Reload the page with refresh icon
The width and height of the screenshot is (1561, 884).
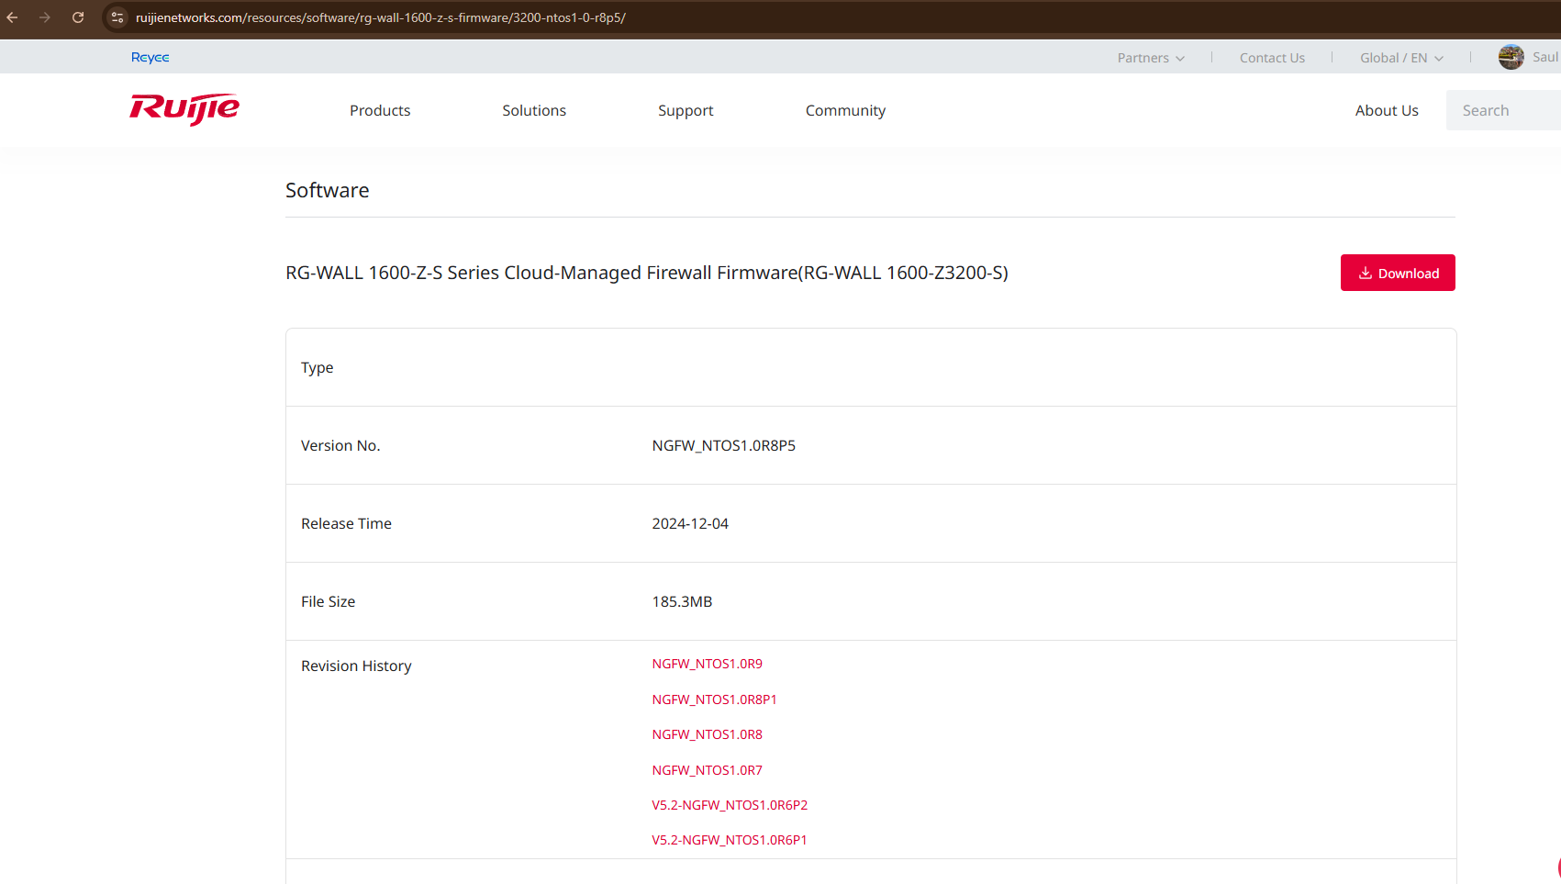[78, 17]
